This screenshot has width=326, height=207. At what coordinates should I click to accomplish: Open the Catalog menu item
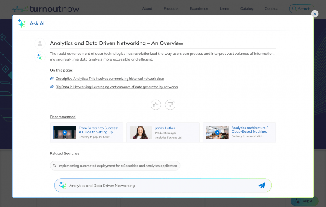(x=247, y=8)
